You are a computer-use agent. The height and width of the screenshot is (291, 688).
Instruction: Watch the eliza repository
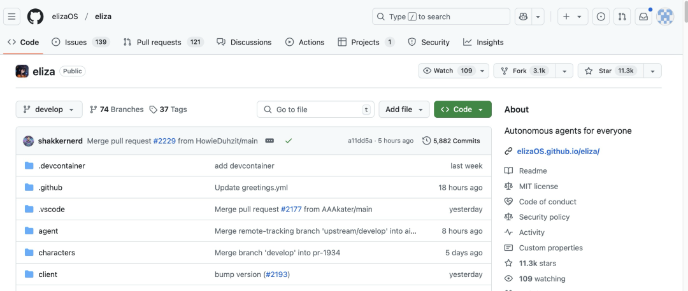(x=448, y=71)
